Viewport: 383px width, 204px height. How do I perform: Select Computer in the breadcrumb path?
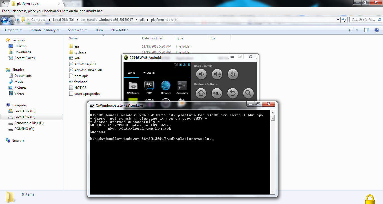[39, 20]
